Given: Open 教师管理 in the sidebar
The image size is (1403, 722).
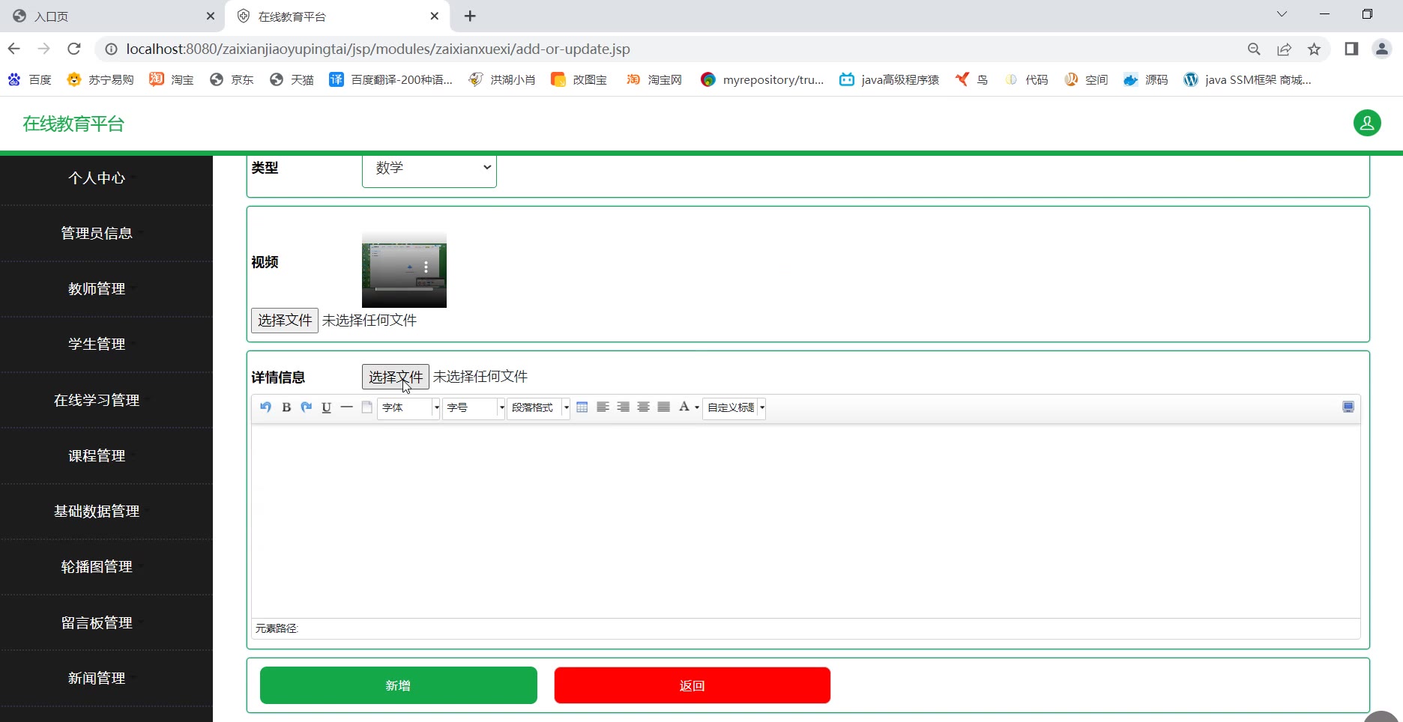Looking at the screenshot, I should tap(97, 289).
